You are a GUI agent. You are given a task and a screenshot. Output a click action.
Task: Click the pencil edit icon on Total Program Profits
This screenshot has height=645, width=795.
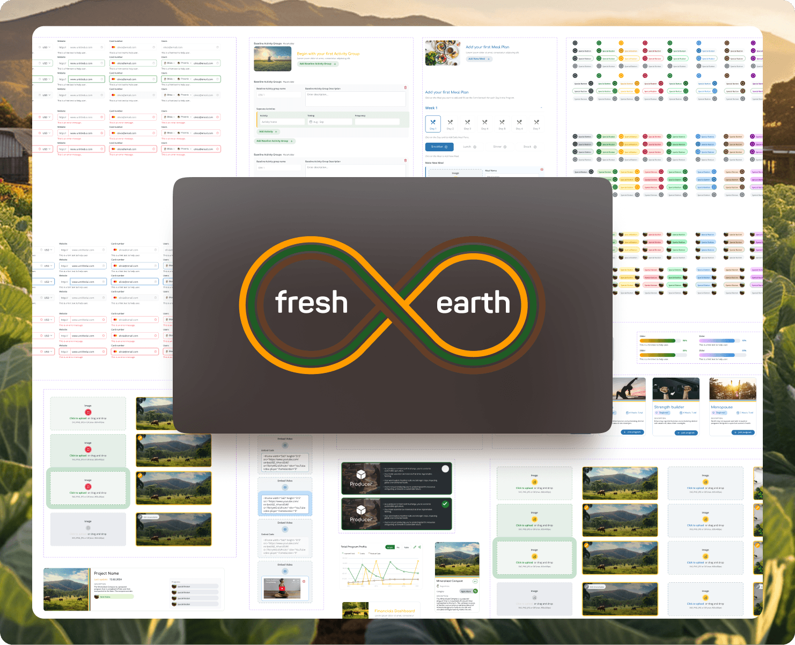coord(414,547)
